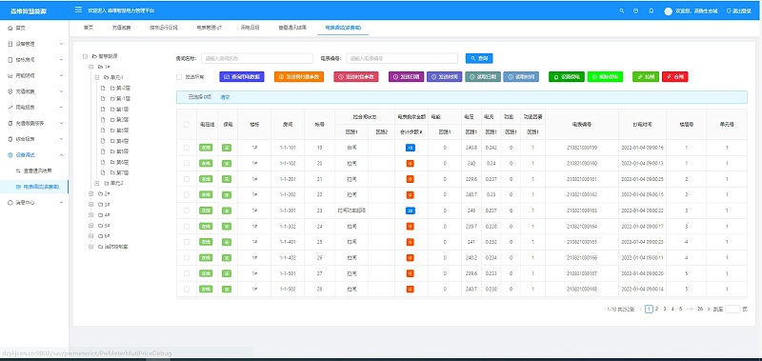Switch to the 用电日报 tab
The height and width of the screenshot is (361, 762).
(x=250, y=28)
